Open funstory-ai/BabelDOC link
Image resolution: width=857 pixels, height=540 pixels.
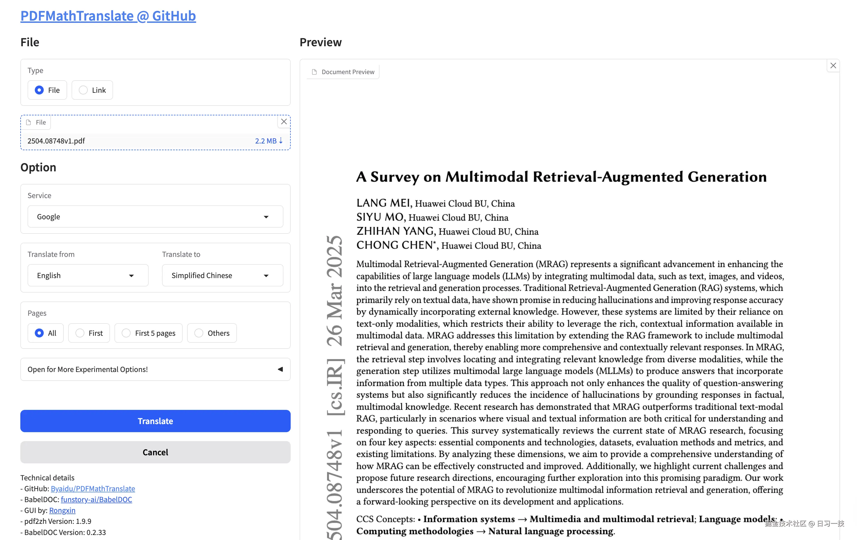[x=96, y=499]
